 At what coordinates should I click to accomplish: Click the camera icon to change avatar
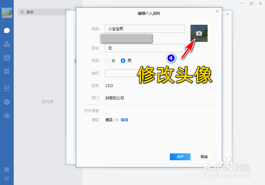[x=199, y=33]
